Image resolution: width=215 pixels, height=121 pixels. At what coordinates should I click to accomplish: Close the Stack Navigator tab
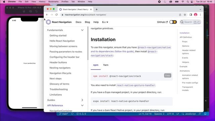91,9
